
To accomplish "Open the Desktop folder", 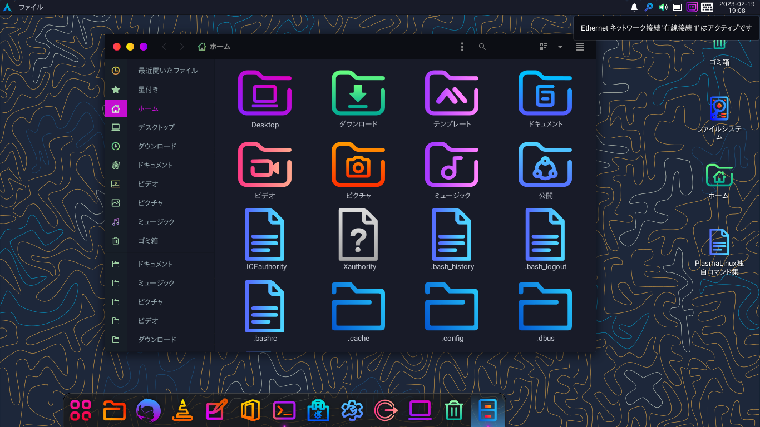I will (x=265, y=100).
